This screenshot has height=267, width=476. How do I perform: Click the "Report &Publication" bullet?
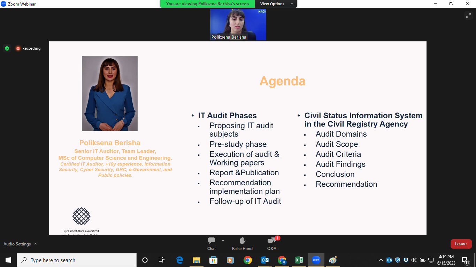point(244,173)
